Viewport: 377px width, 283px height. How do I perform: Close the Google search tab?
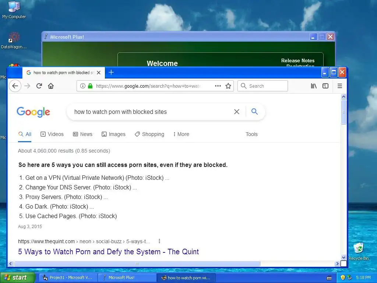(99, 73)
